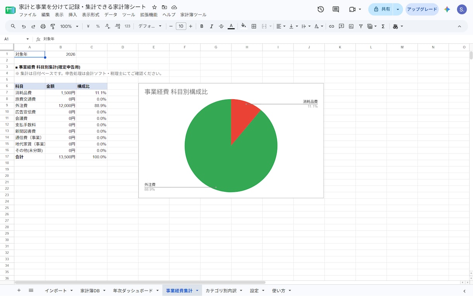Open version history clock icon
473x296 pixels.
321,9
